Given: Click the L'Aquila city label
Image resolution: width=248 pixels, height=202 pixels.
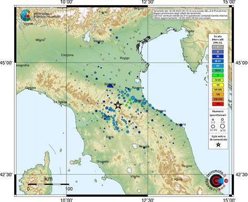Looking at the screenshot, I should pos(177,179).
